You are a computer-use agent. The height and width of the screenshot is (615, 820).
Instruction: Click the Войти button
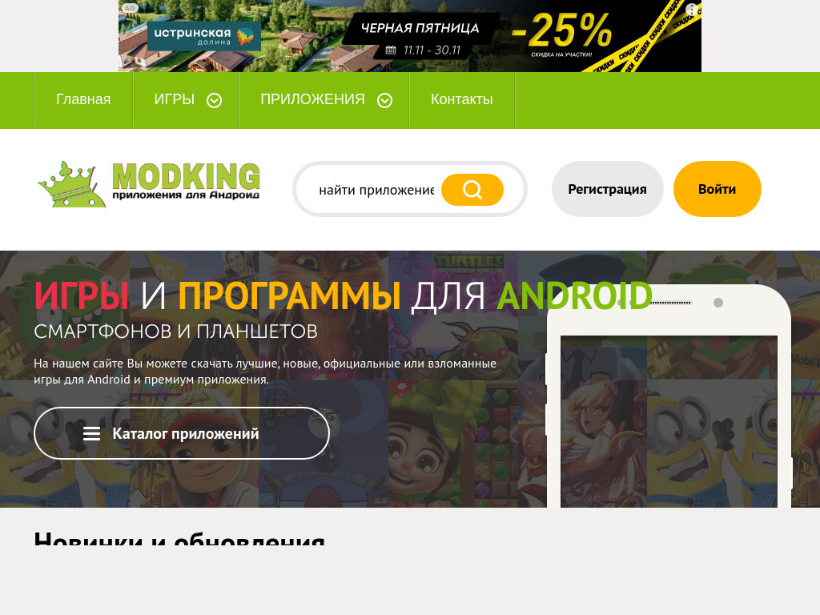point(717,189)
